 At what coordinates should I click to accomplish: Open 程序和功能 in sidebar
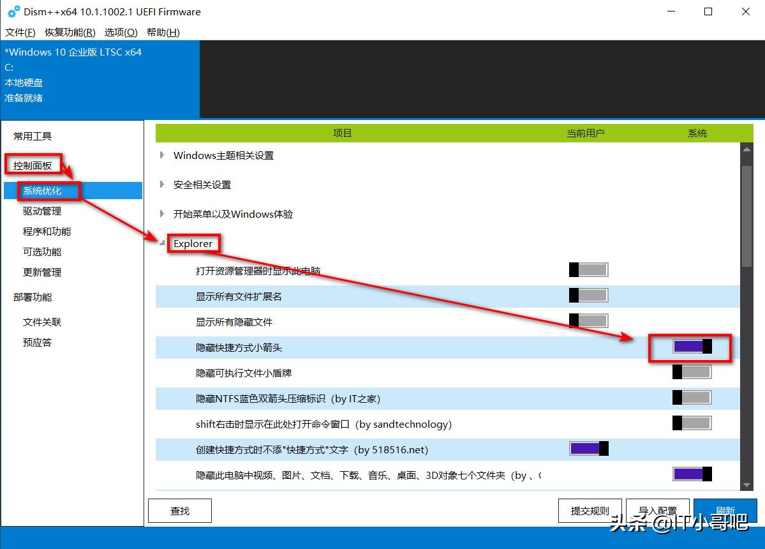point(47,231)
